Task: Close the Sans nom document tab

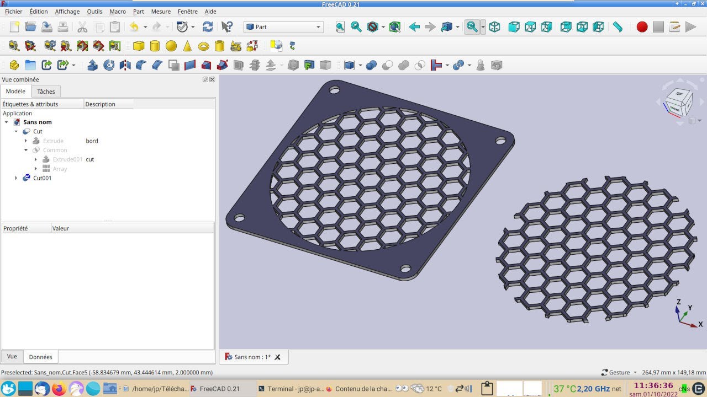Action: [x=278, y=357]
